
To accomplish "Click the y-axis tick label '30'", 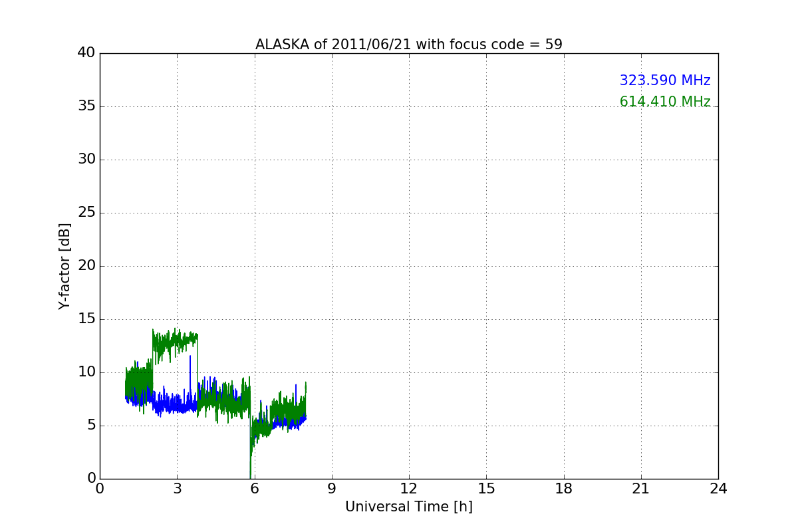I will (x=86, y=160).
